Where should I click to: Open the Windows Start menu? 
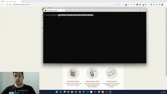(x=57, y=92)
